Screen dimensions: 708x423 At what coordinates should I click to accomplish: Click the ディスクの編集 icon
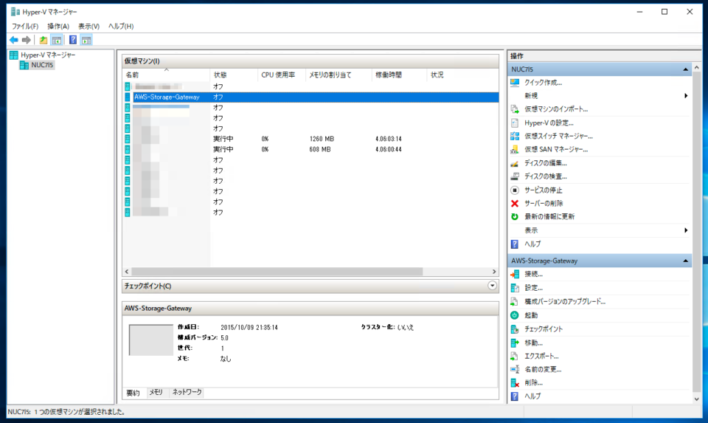515,163
